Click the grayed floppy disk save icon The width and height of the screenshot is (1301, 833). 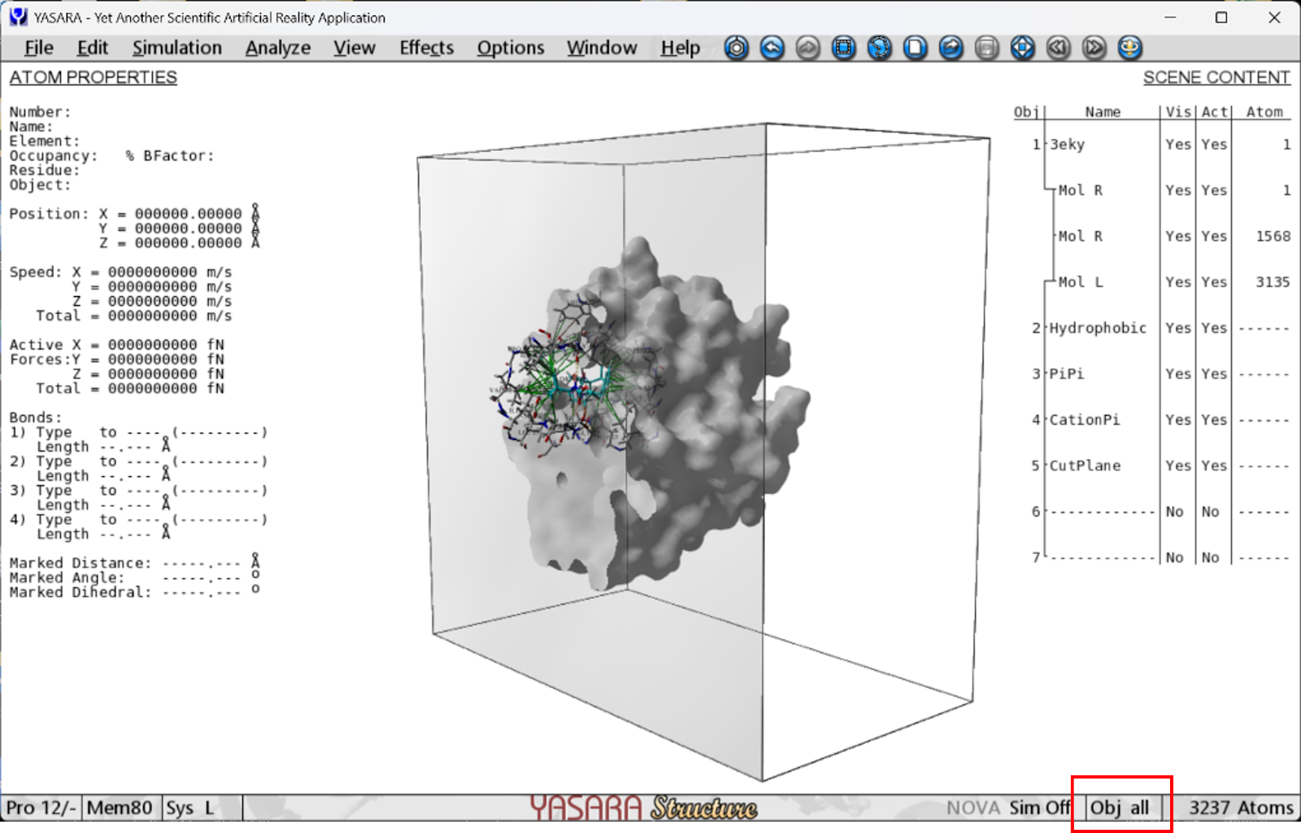pyautogui.click(x=987, y=48)
